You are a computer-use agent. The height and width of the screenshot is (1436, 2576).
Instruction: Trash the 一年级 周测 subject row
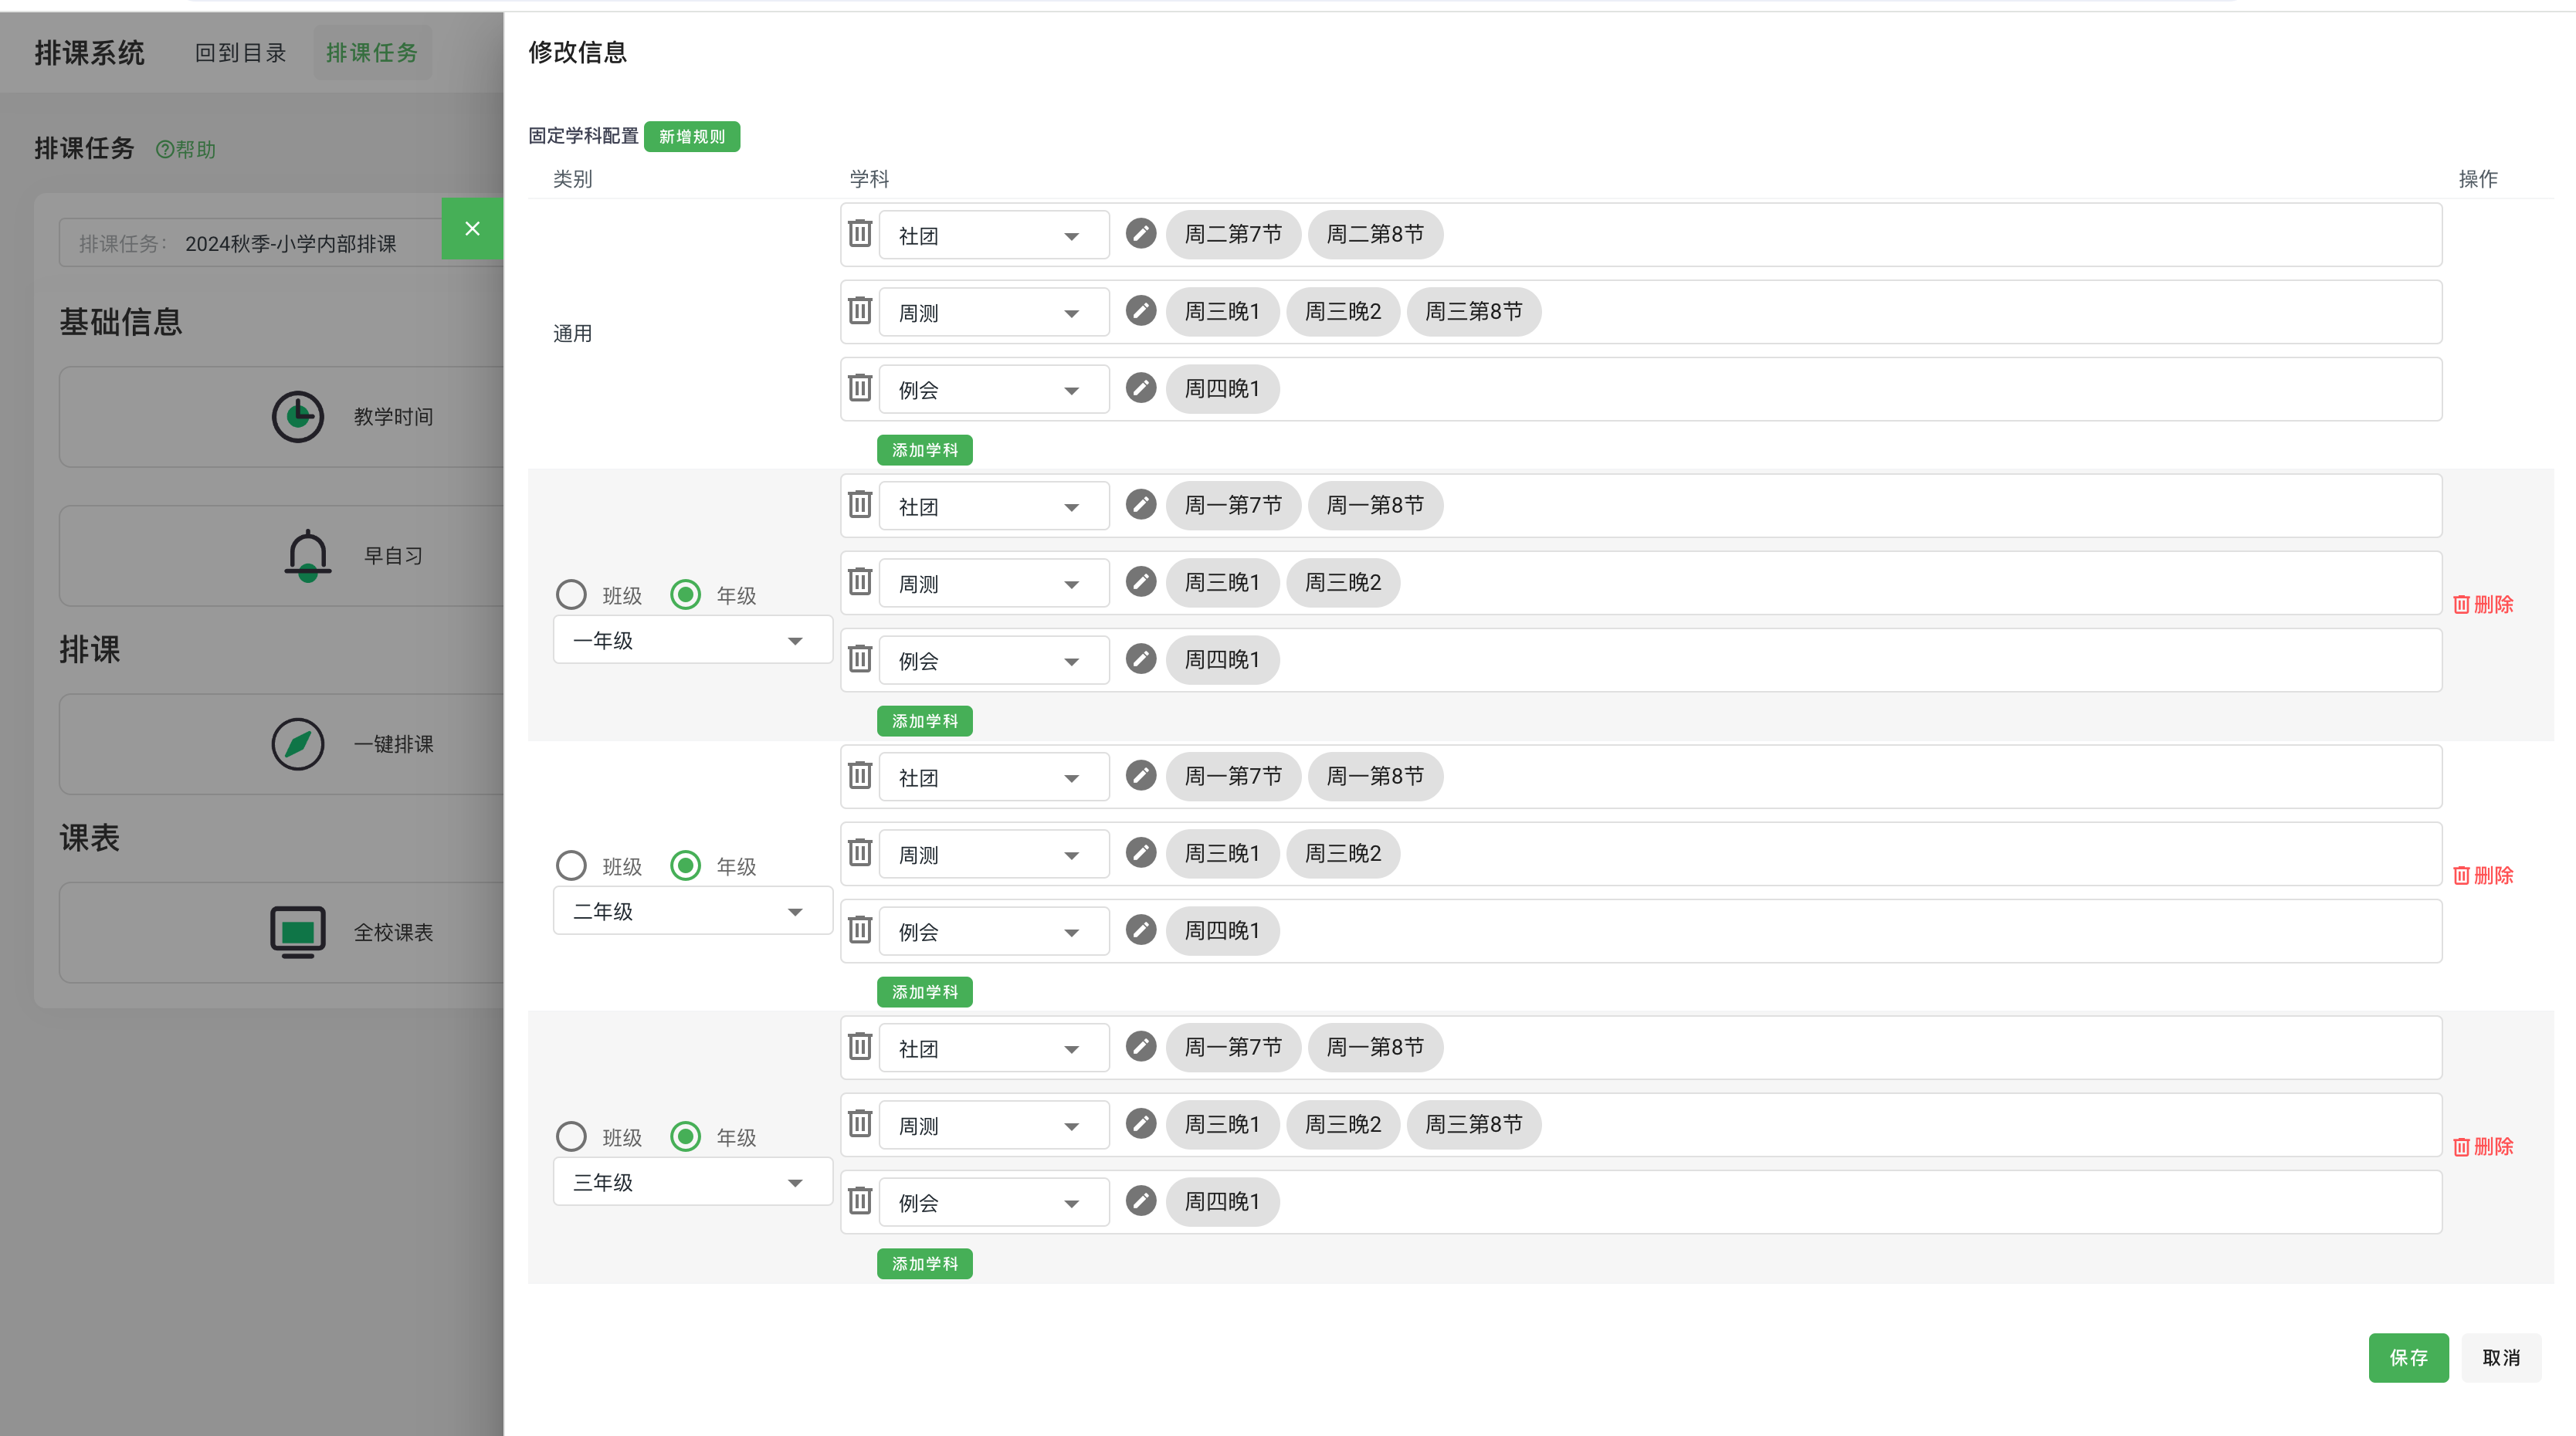tap(860, 582)
